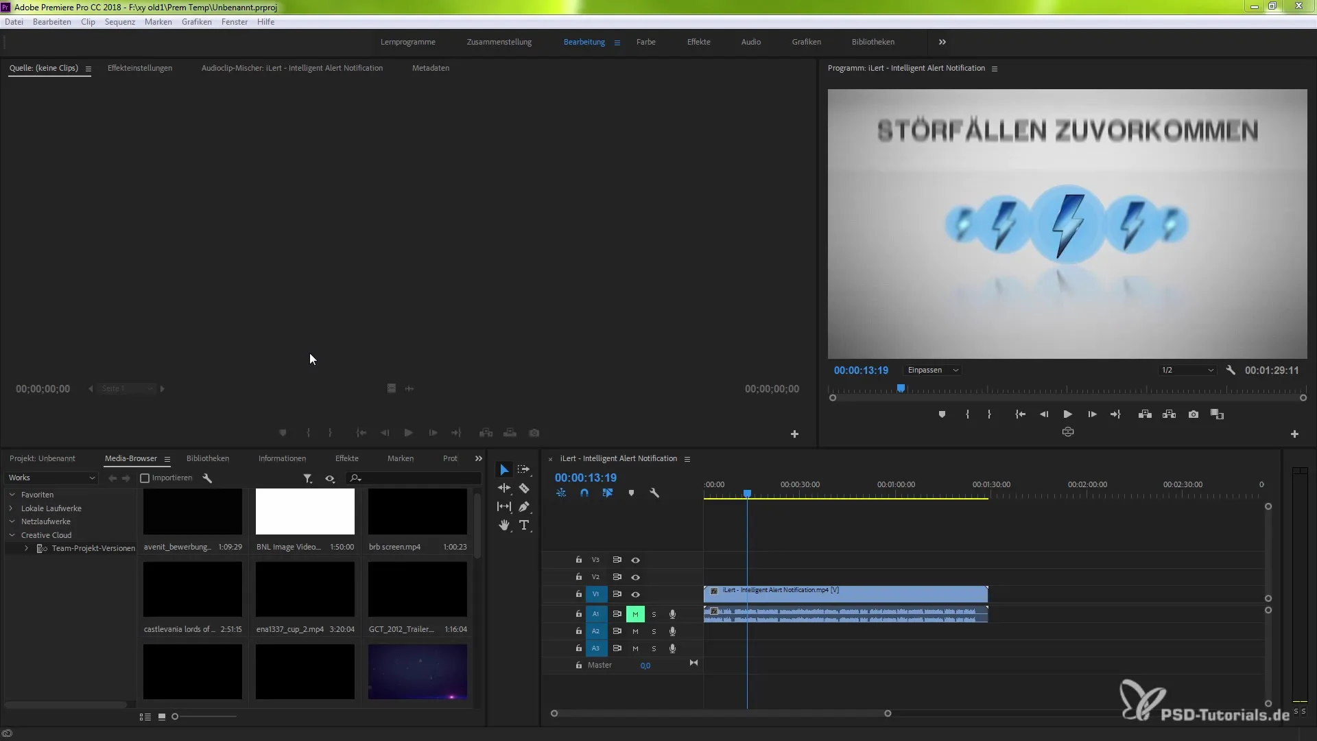The width and height of the screenshot is (1317, 741).
Task: Click program monitor scrub bar playhead
Action: (x=901, y=388)
